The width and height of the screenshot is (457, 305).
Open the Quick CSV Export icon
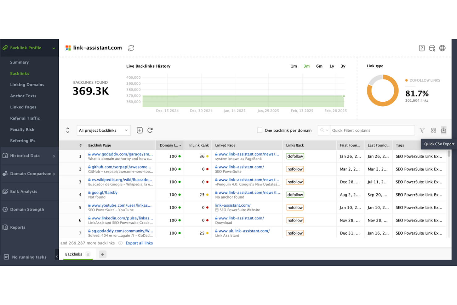coord(444,130)
